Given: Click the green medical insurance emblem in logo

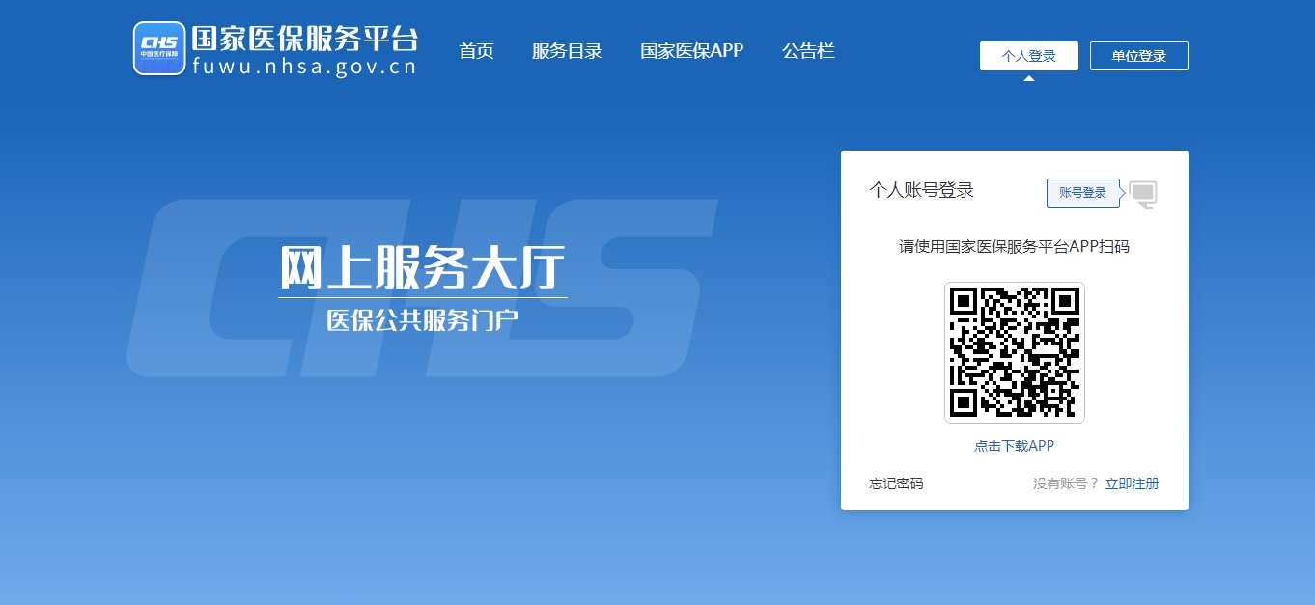Looking at the screenshot, I should click(159, 46).
